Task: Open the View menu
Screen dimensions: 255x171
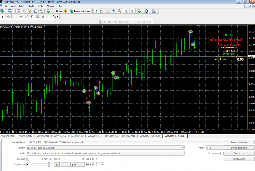Action: point(13,6)
